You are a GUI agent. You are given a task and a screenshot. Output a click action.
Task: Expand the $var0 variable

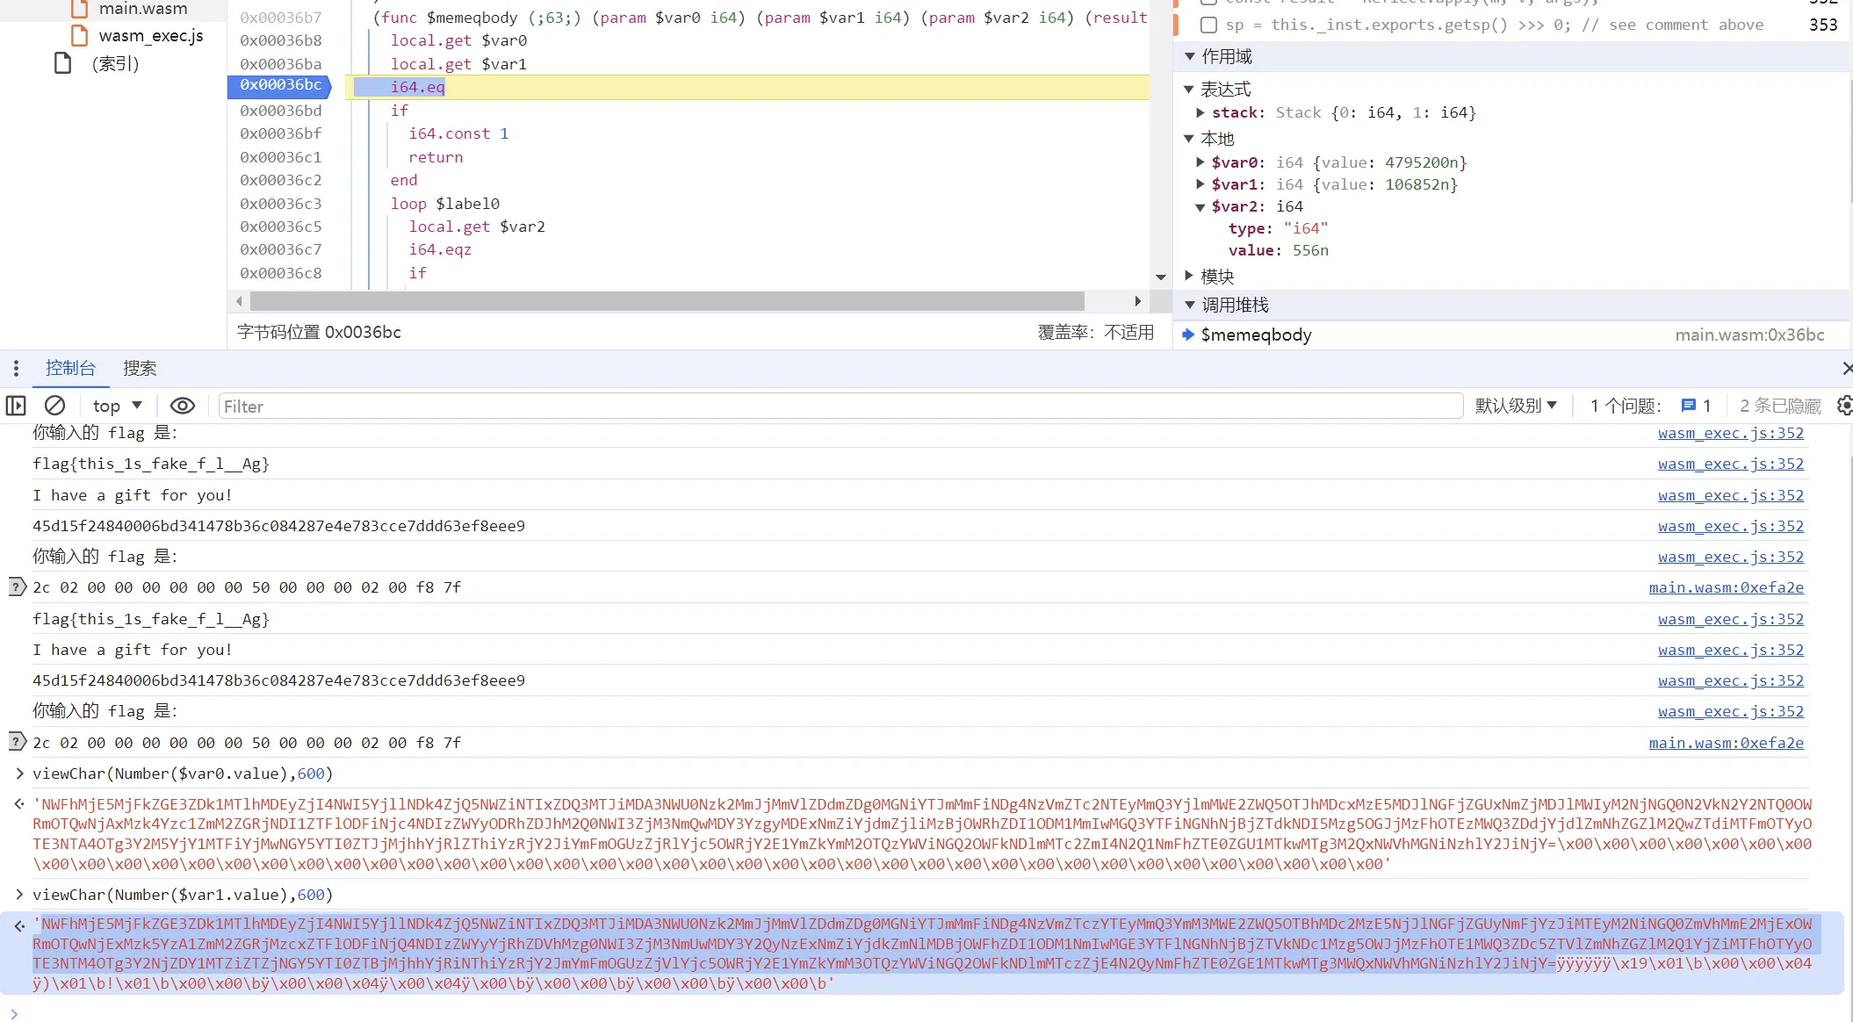click(x=1200, y=162)
